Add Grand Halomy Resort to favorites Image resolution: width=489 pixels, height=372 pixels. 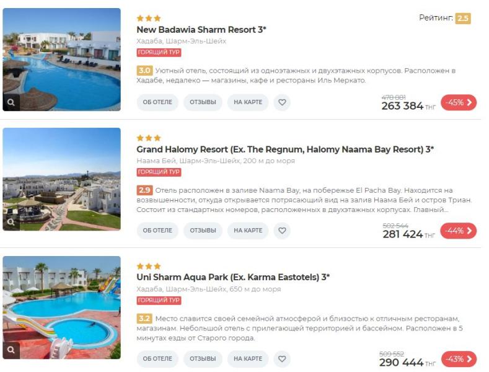tap(282, 231)
